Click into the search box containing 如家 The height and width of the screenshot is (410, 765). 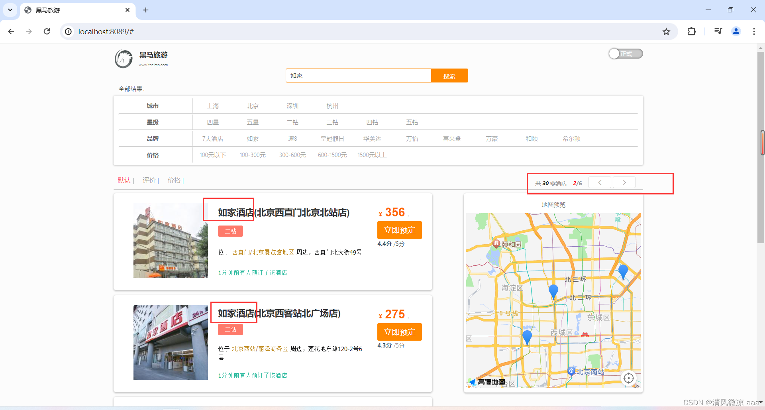pyautogui.click(x=358, y=76)
